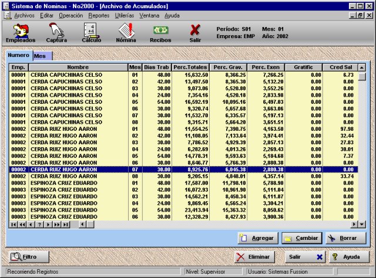Go to next record navigator arrow
Image resolution: width=376 pixels, height=278 pixels.
pos(48,224)
